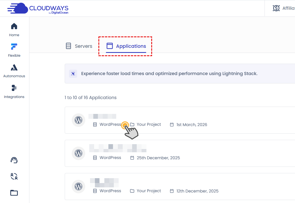Select the Applications tab

coord(126,46)
